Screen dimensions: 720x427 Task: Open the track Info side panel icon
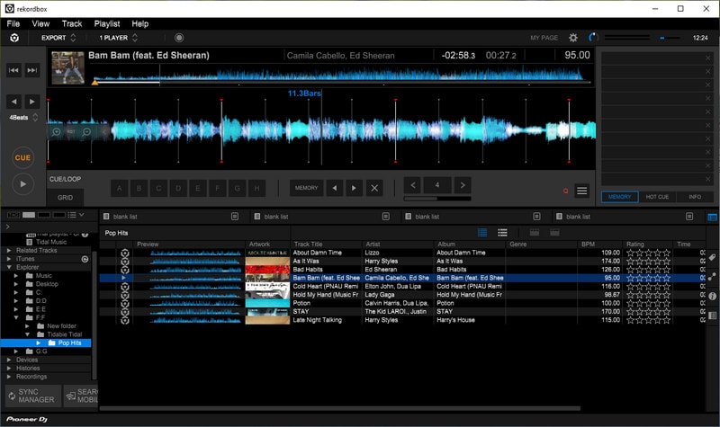point(712,297)
